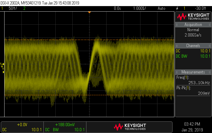Click the channel 1 ground level marker
Image resolution: width=212 pixels, height=133 pixels.
3,64
